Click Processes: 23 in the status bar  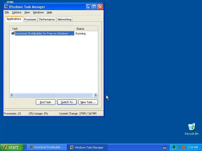point(12,114)
